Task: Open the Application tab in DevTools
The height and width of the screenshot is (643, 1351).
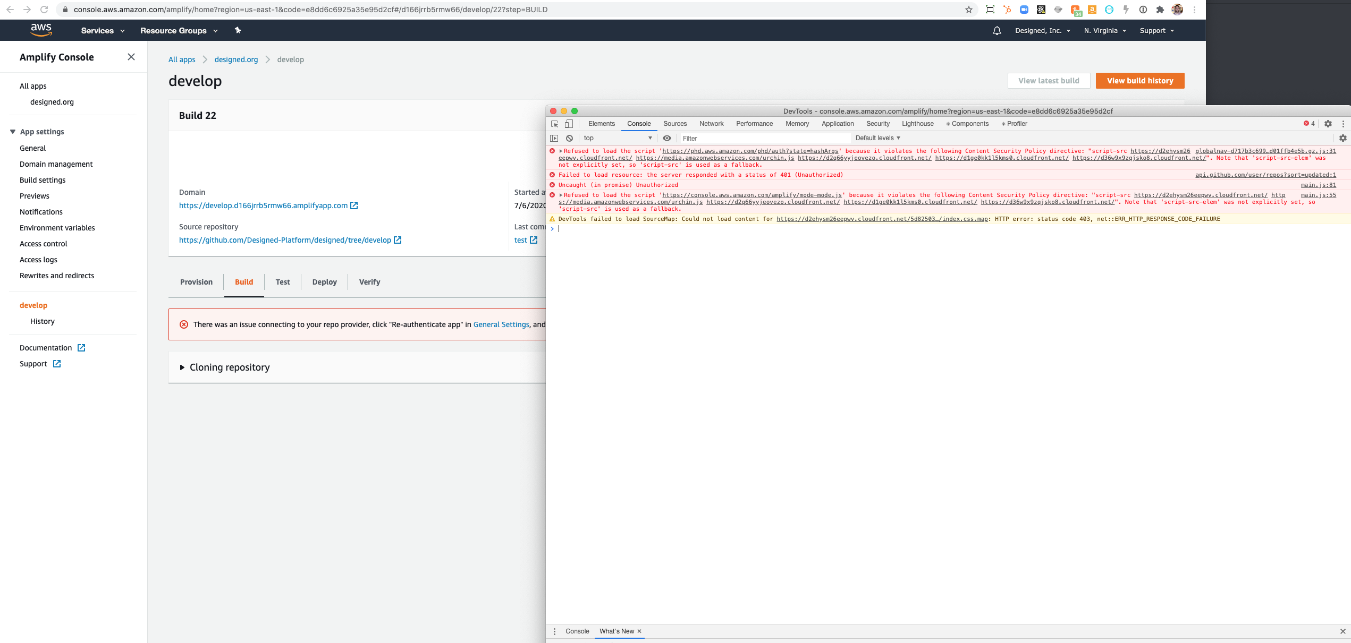Action: tap(838, 124)
